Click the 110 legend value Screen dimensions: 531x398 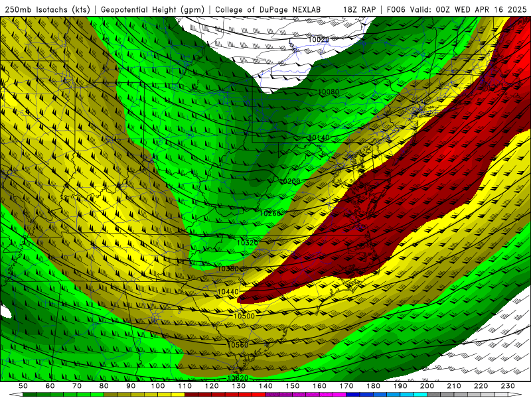coord(185,386)
